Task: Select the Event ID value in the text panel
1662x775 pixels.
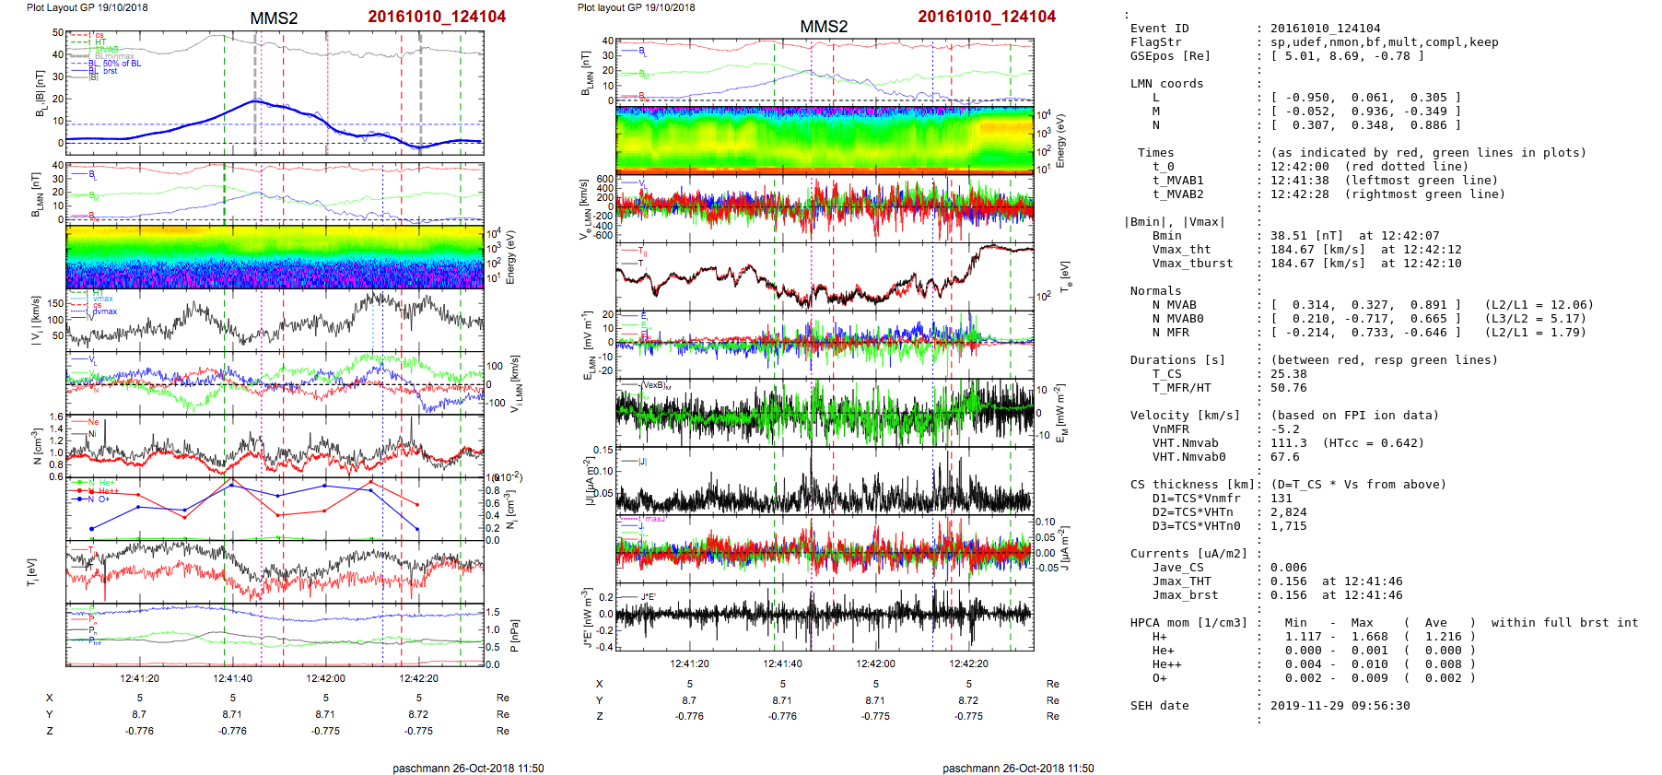Action: click(1325, 29)
